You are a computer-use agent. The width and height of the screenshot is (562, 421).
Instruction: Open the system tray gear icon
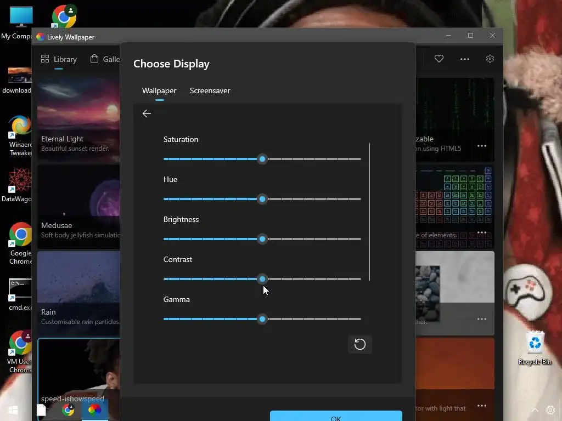[550, 410]
